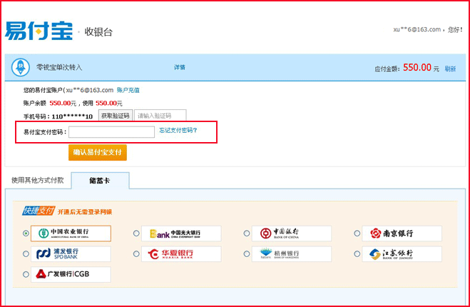Select the 浦发银行 radio button

(x=26, y=254)
